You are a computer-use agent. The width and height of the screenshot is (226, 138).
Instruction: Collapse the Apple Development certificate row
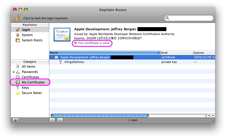tap(53, 57)
